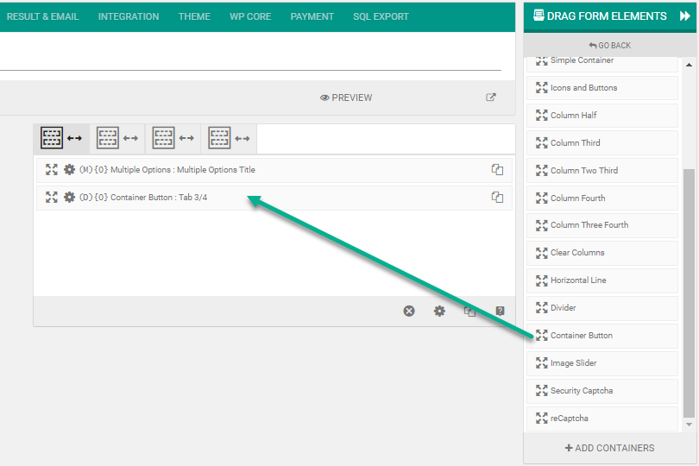Click the container help question icon
This screenshot has height=466, width=699.
500,311
